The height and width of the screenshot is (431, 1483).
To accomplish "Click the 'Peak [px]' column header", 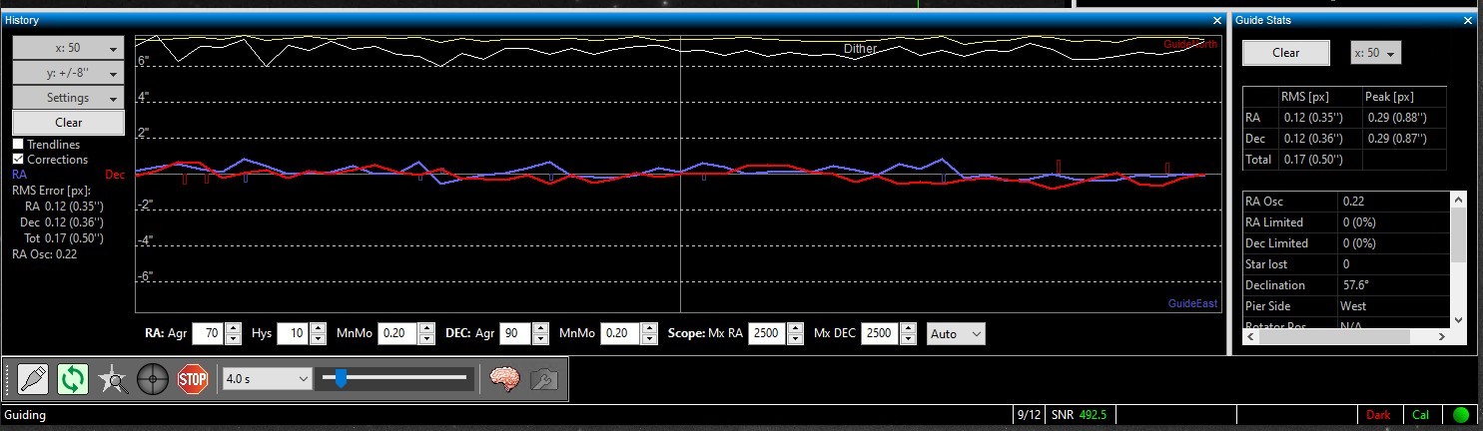I will [1403, 97].
